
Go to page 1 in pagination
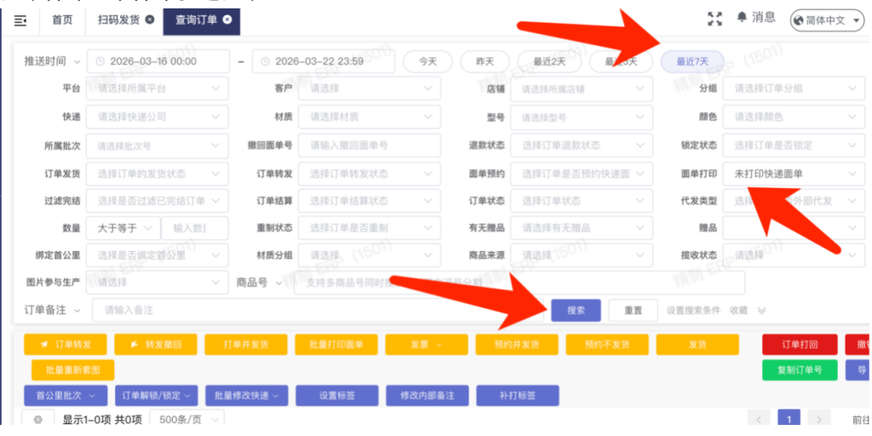coord(789,419)
